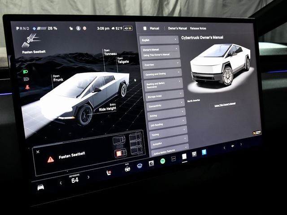
Task: Tap the battery level indicator
Action: 42,28
